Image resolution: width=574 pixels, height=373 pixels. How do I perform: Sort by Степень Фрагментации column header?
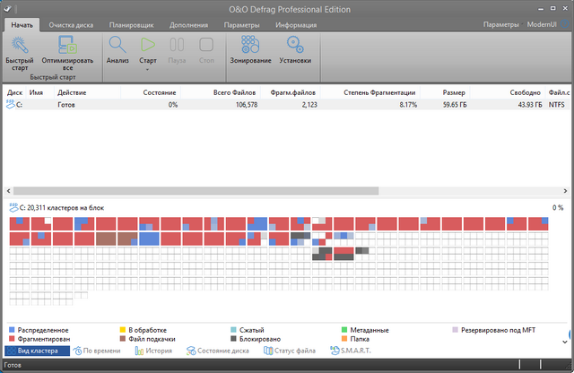[380, 92]
